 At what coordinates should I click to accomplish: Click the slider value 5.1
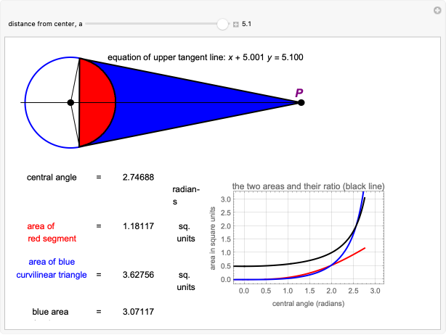tap(247, 24)
